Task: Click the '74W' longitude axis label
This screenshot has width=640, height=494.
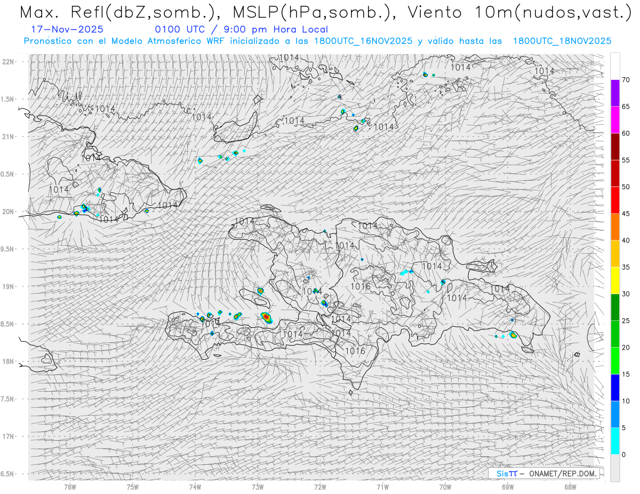Action: coord(195,486)
